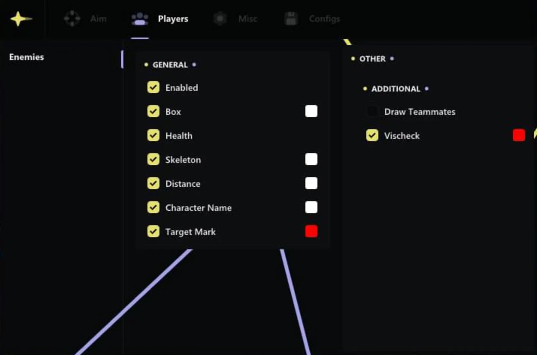Select Enemies in the sidebar
This screenshot has width=537, height=355.
[26, 57]
